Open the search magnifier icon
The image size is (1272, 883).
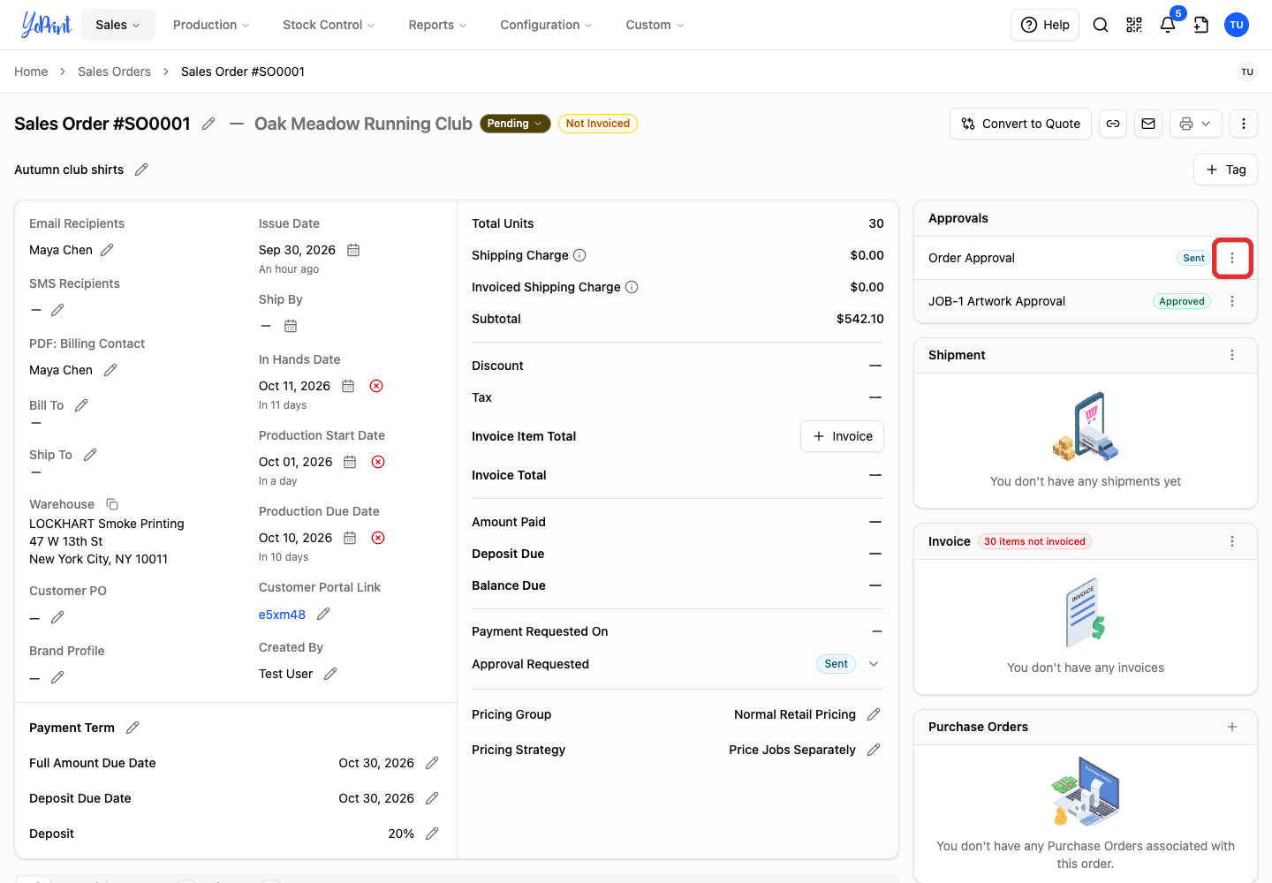[1101, 25]
